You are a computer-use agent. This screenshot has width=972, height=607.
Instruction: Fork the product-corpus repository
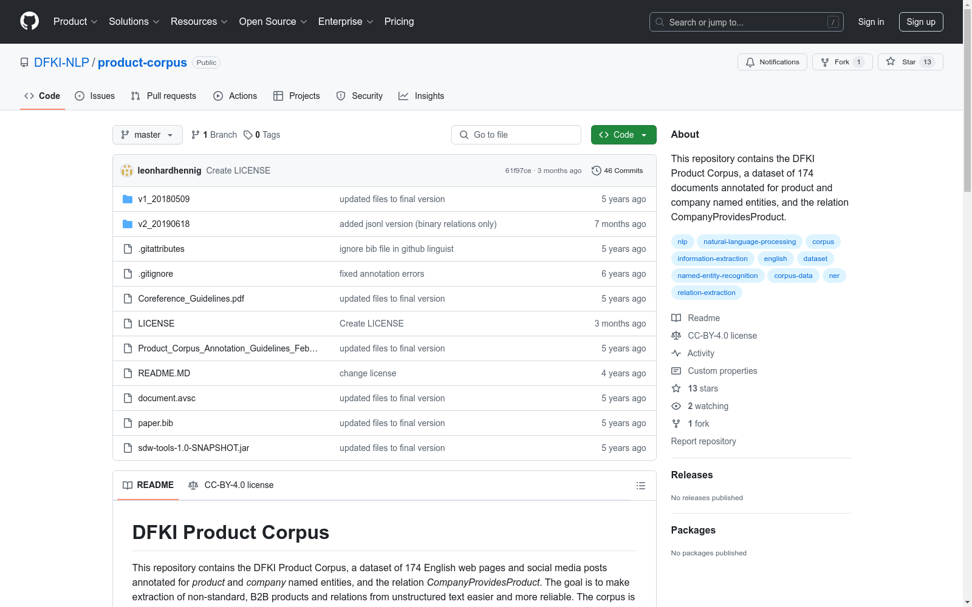[x=842, y=62]
